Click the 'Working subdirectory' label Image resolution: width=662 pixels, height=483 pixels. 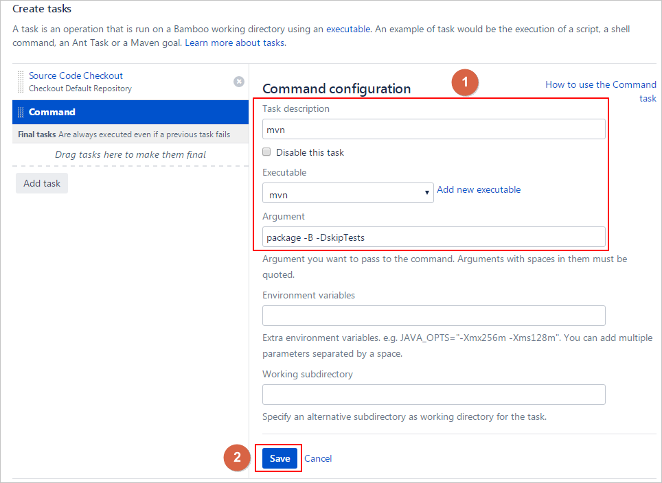click(x=308, y=374)
